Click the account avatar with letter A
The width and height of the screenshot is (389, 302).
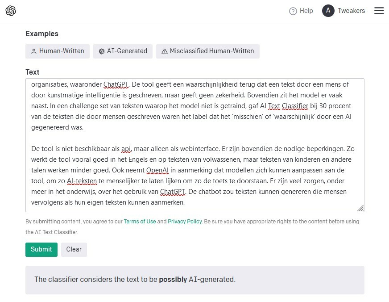pos(328,11)
